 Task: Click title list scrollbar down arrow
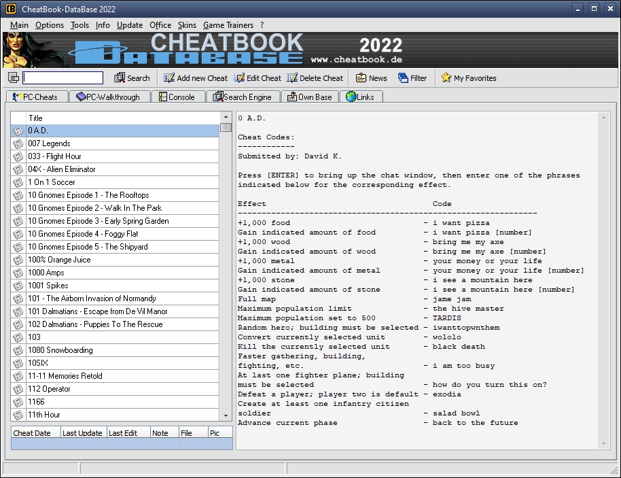click(x=226, y=415)
